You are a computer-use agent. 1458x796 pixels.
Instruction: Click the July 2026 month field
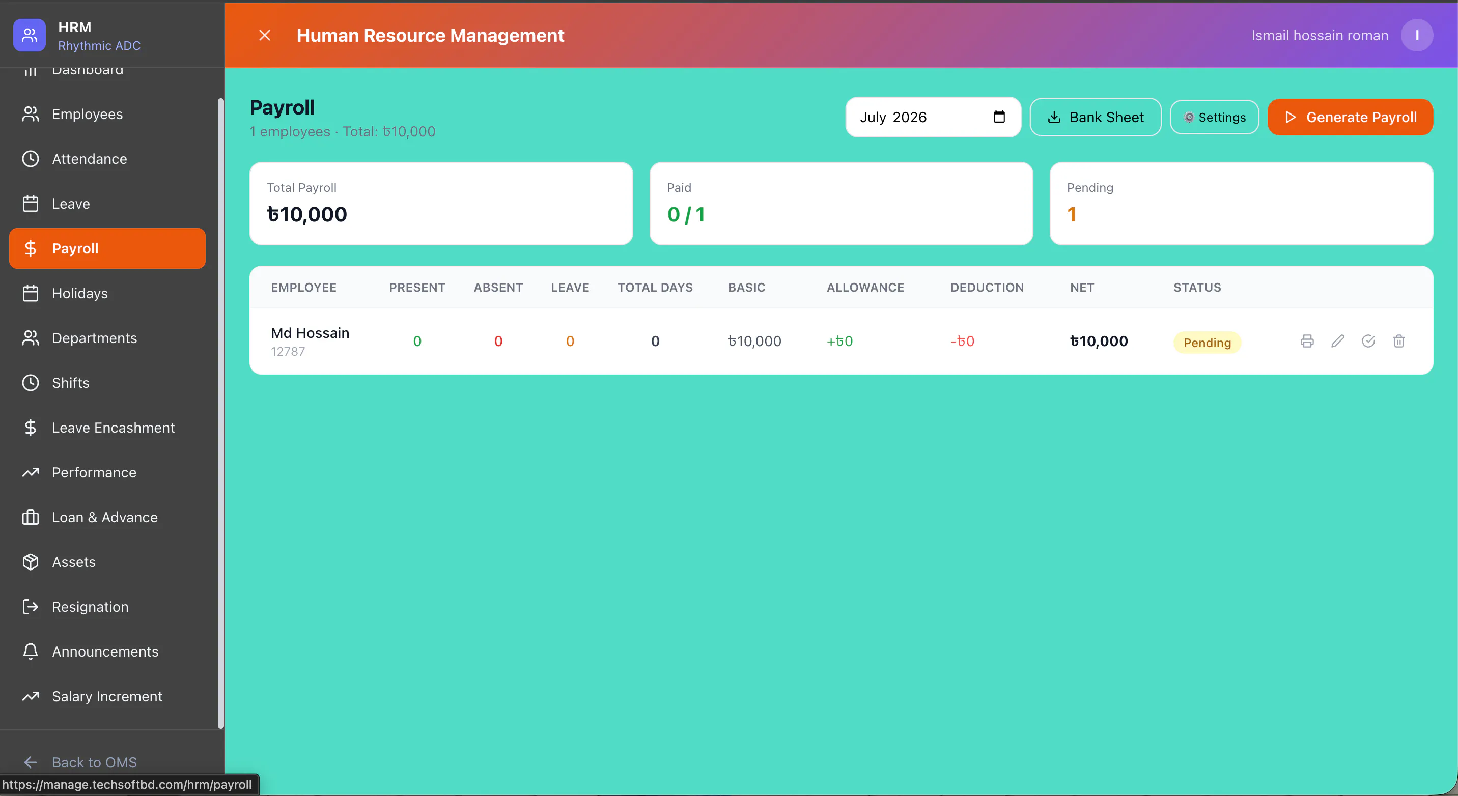pos(933,117)
